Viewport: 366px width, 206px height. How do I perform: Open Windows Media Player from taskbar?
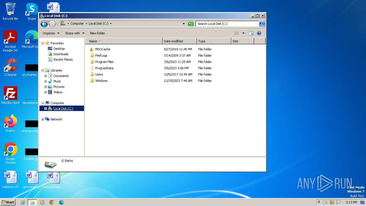[42, 202]
